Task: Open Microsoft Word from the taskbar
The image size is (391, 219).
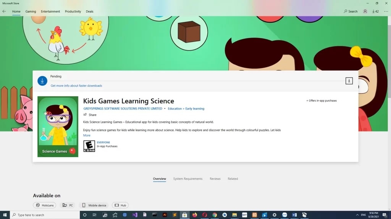Action: [294, 215]
